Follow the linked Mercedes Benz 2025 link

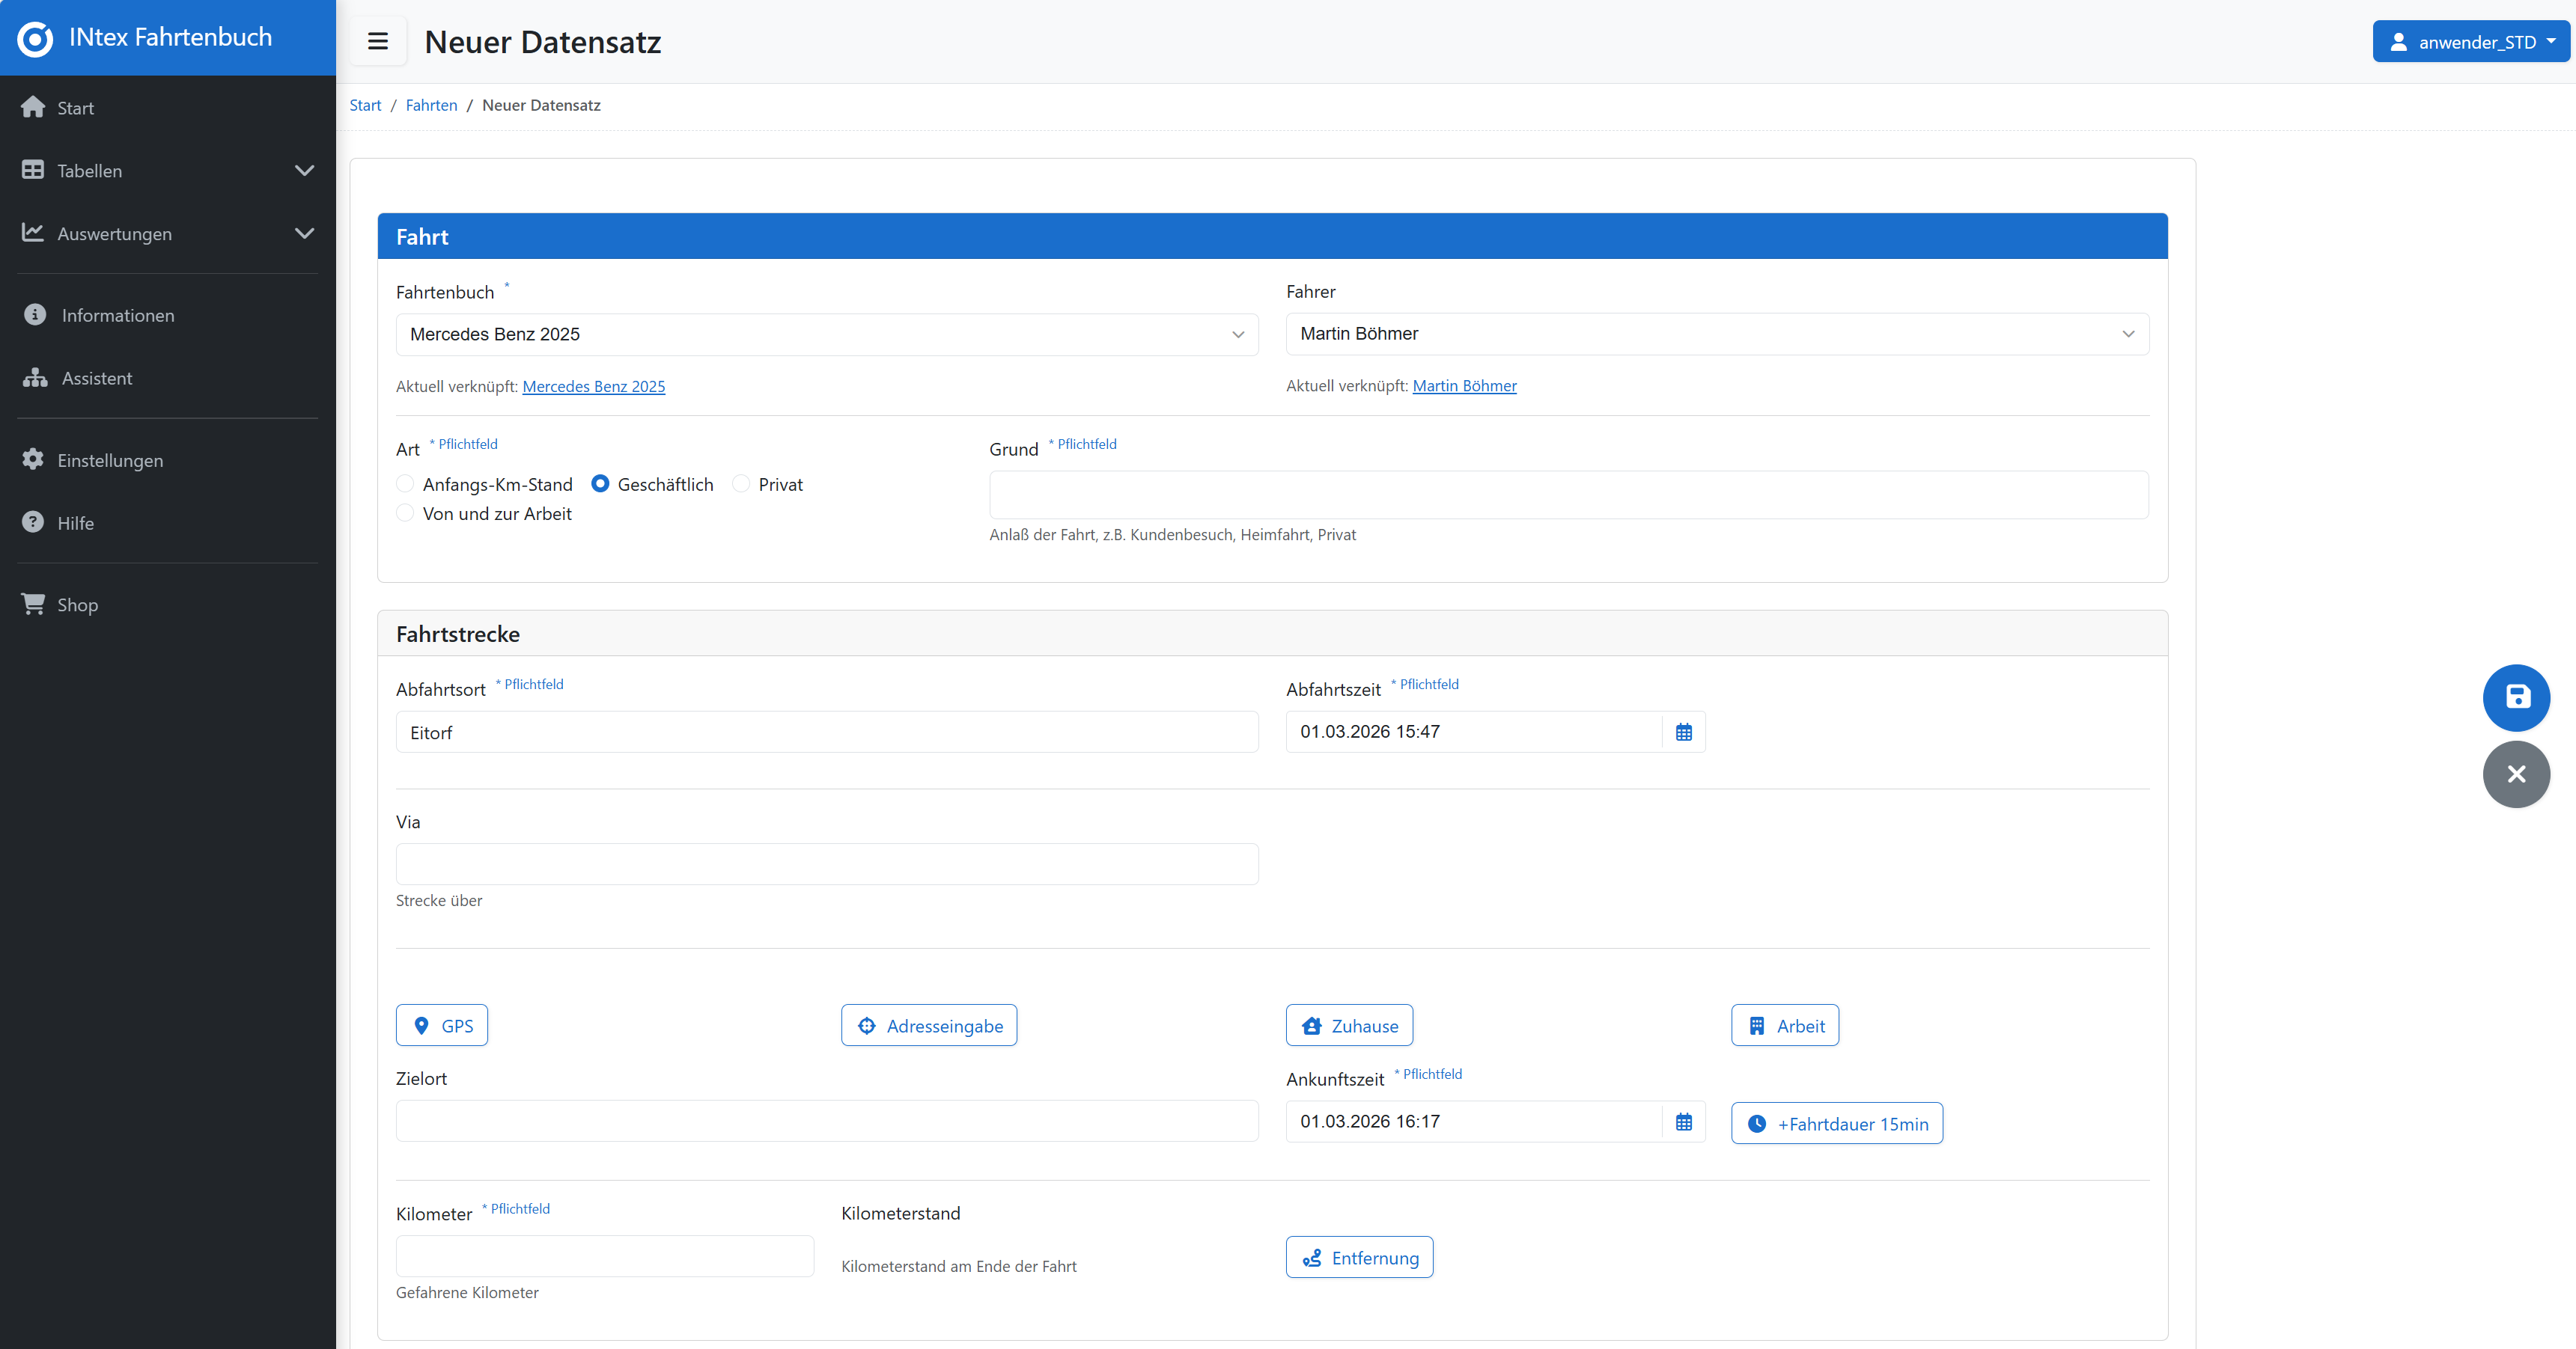(593, 387)
